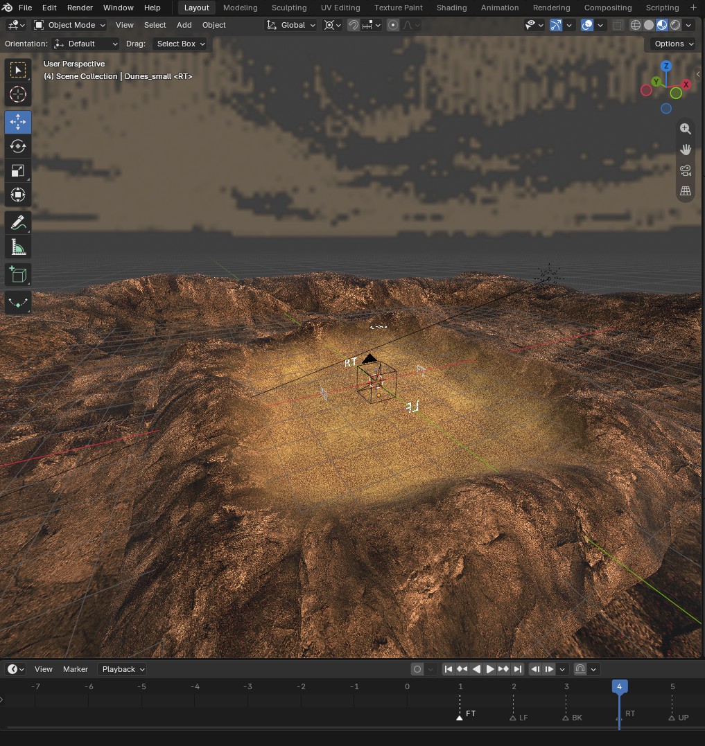Switch to Wireframe viewport shading
The height and width of the screenshot is (746, 705).
click(636, 25)
